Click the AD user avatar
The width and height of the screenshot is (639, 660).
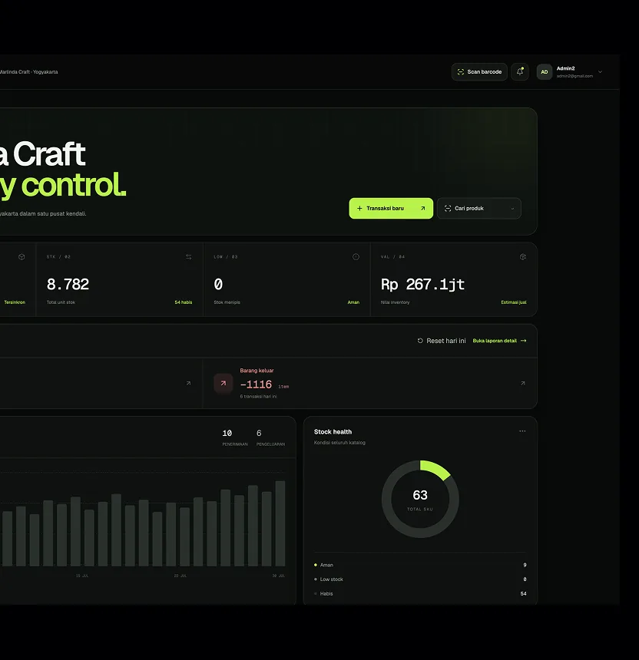click(x=545, y=72)
